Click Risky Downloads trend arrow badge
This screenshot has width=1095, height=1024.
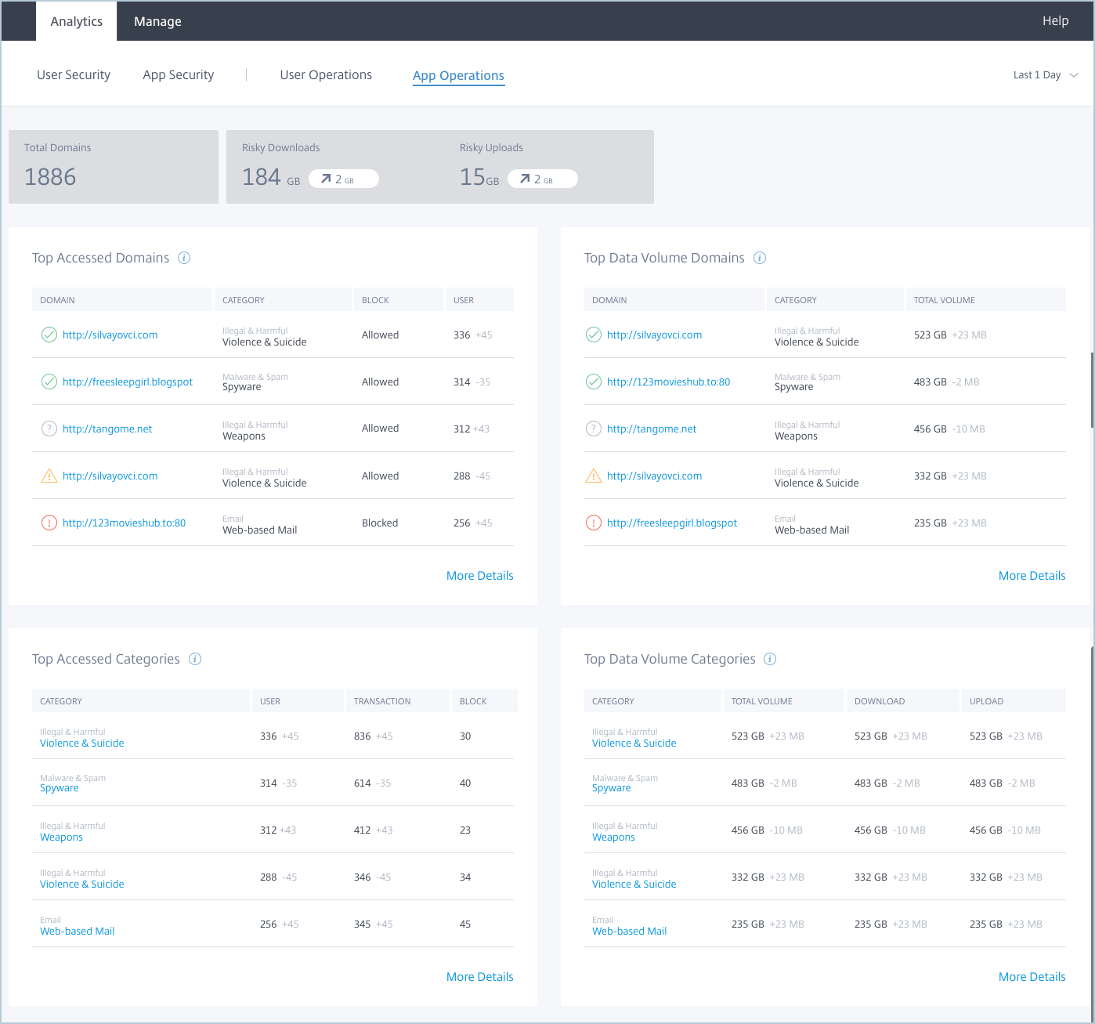(343, 179)
